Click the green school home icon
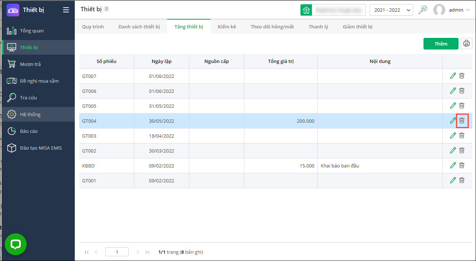This screenshot has width=476, height=261. (306, 10)
